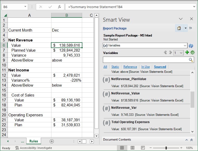The image size is (198, 151).
Task: Open Smart View task pane options chevron
Action: click(181, 19)
